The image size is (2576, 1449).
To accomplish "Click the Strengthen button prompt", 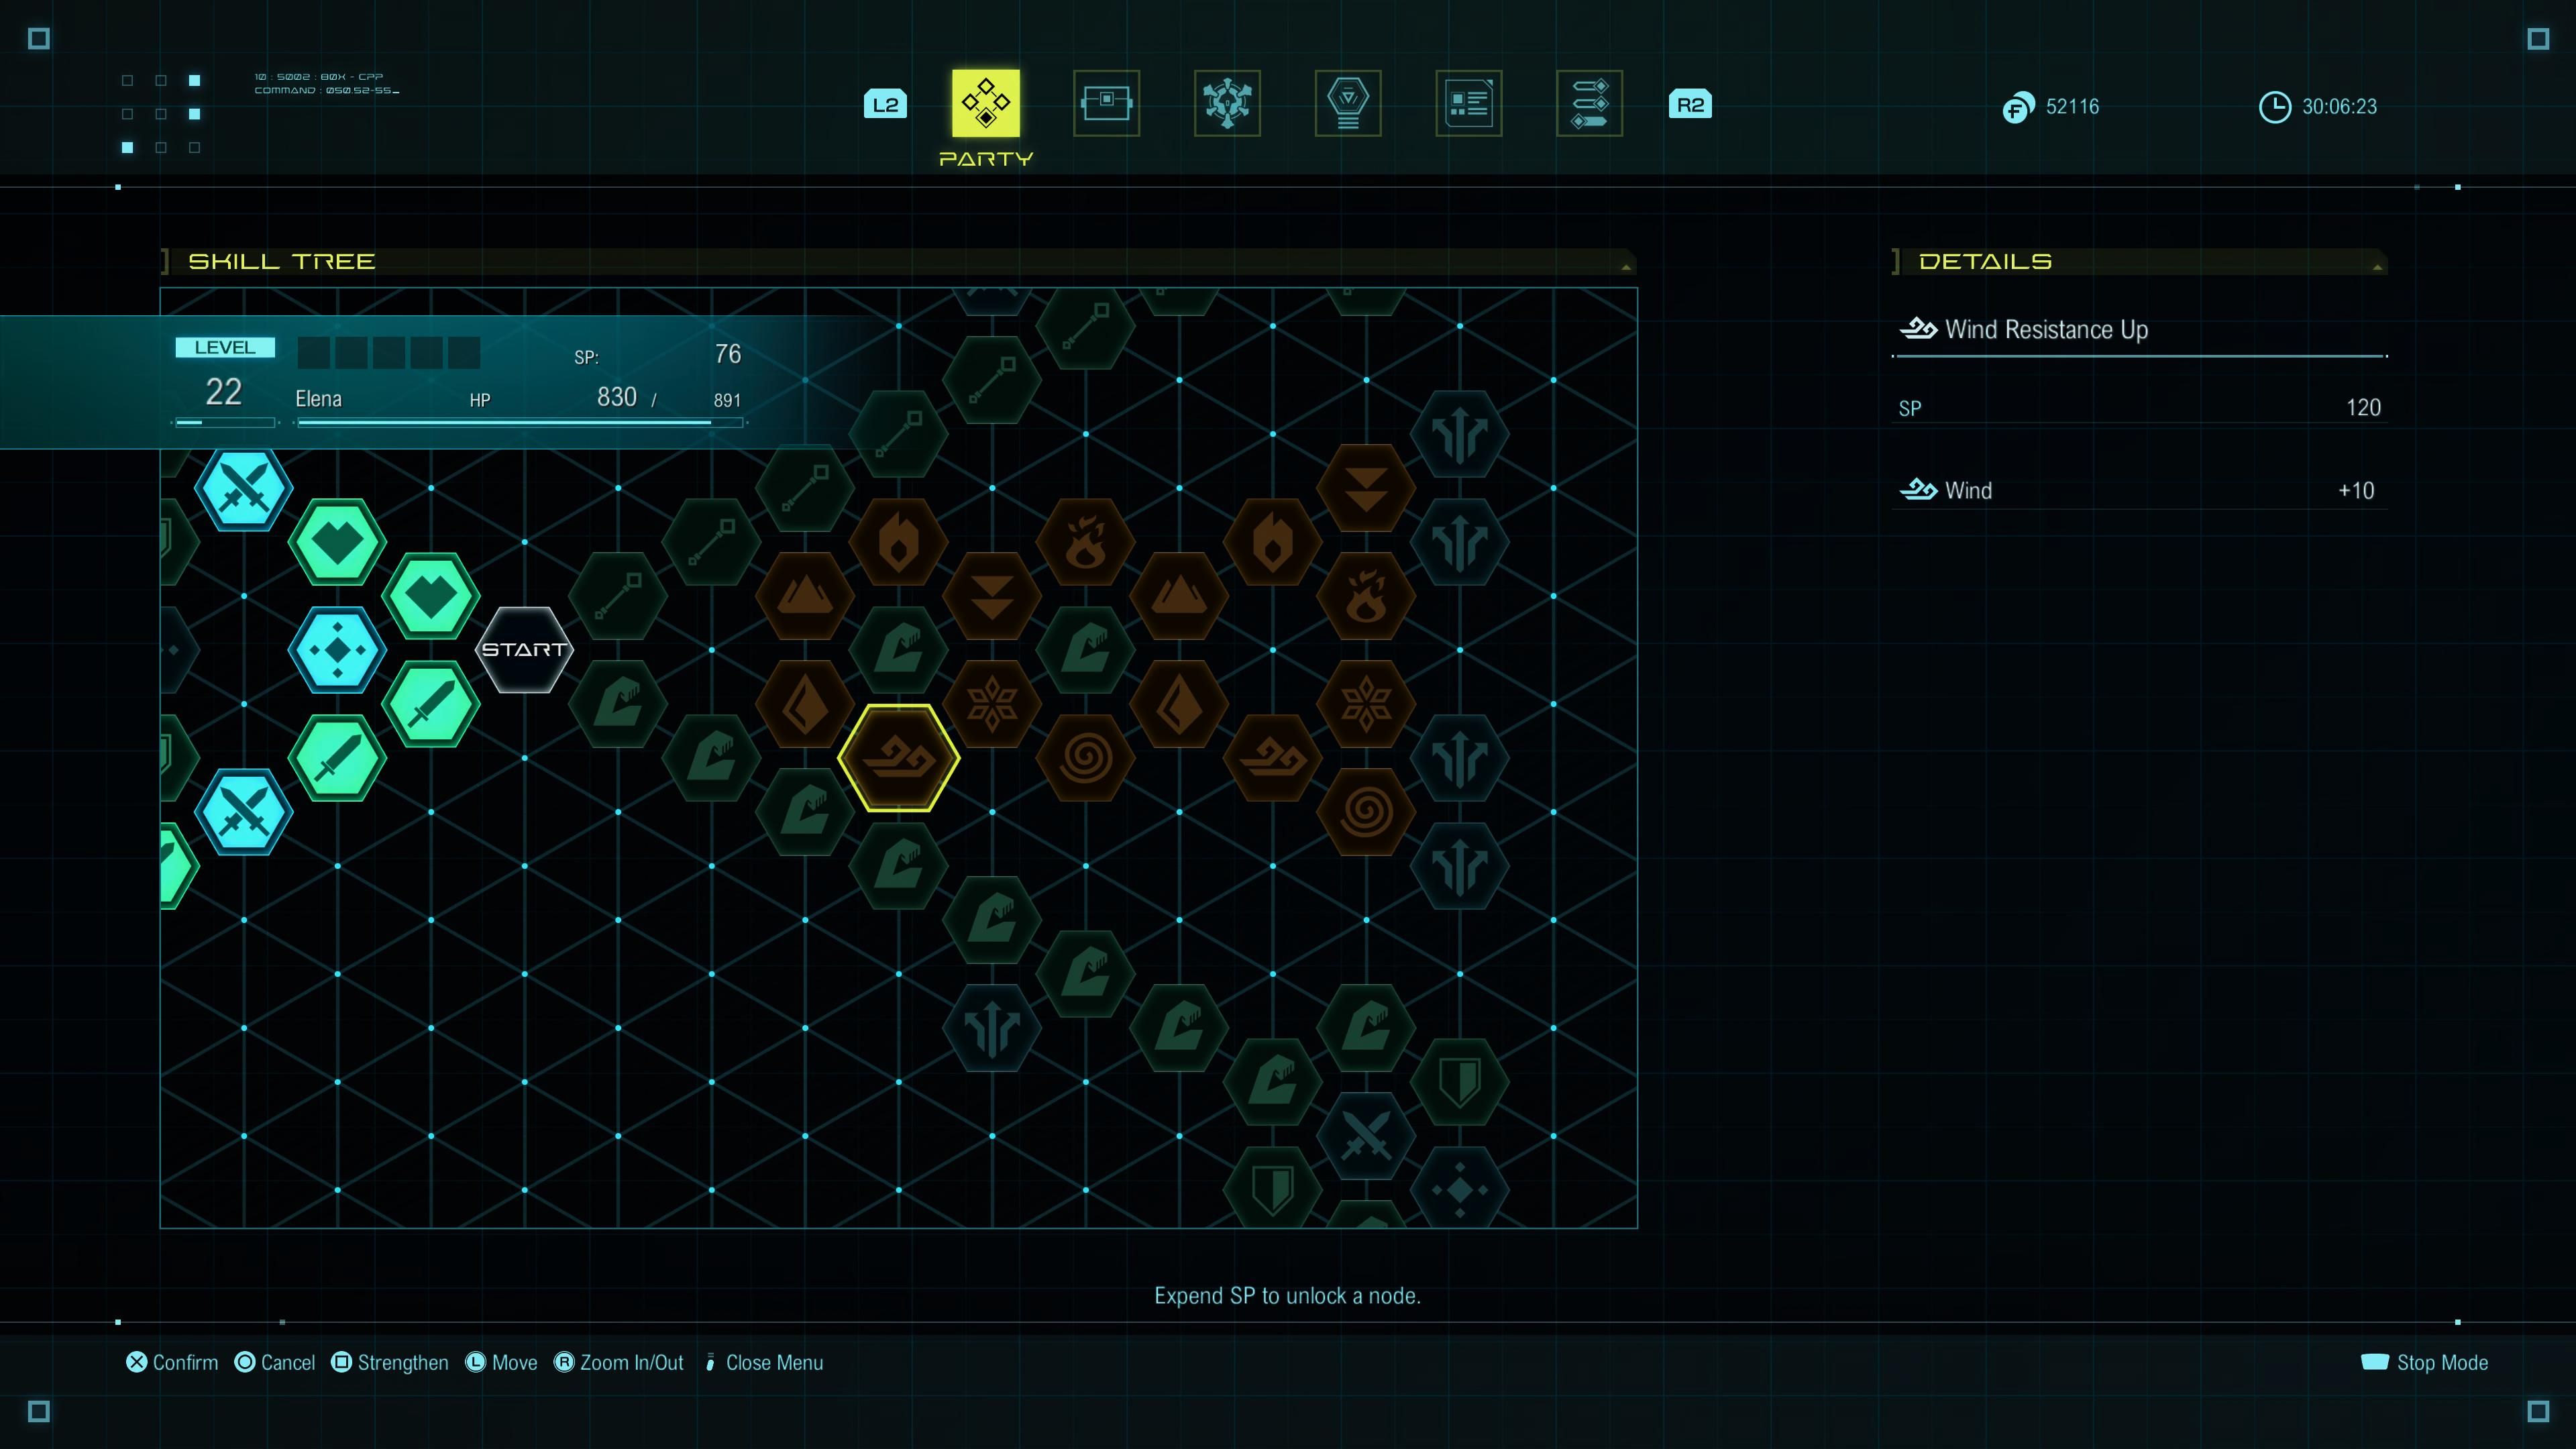I will coord(390,1362).
